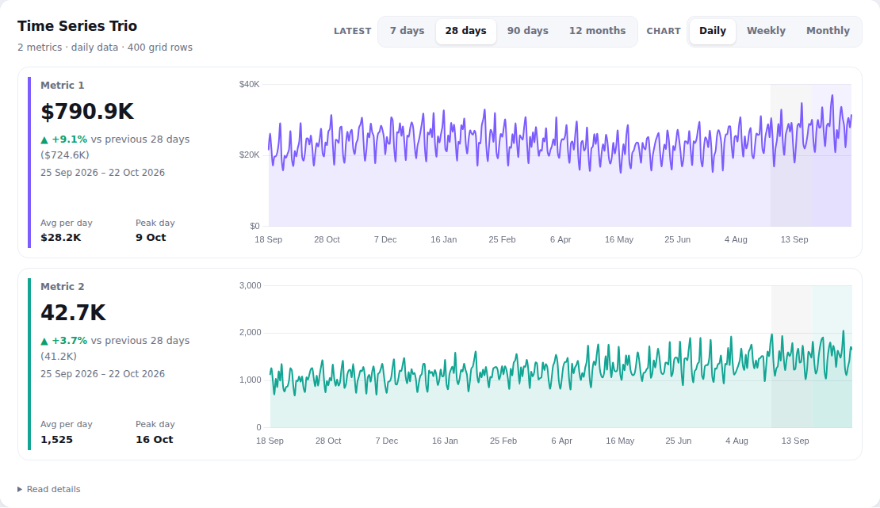Set chart granularity to Monthly

tap(828, 31)
